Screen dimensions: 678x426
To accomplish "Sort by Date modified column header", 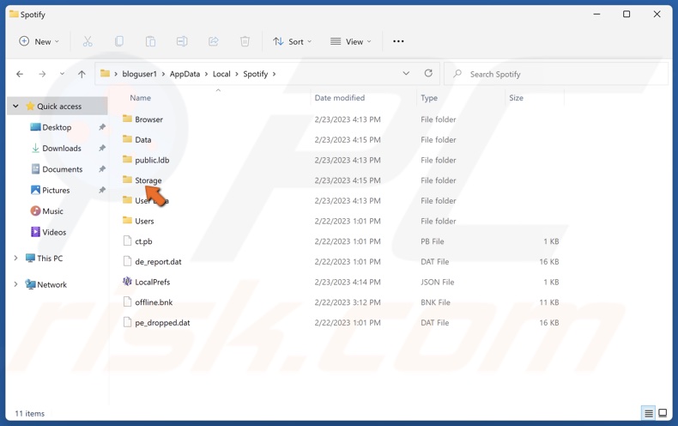I will click(x=340, y=98).
